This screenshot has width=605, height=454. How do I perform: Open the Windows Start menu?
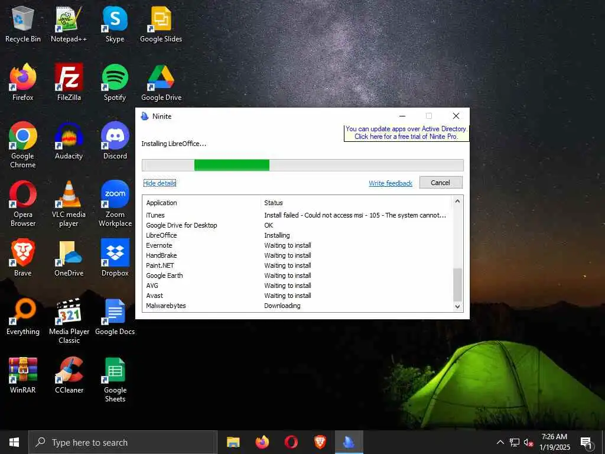pos(14,442)
